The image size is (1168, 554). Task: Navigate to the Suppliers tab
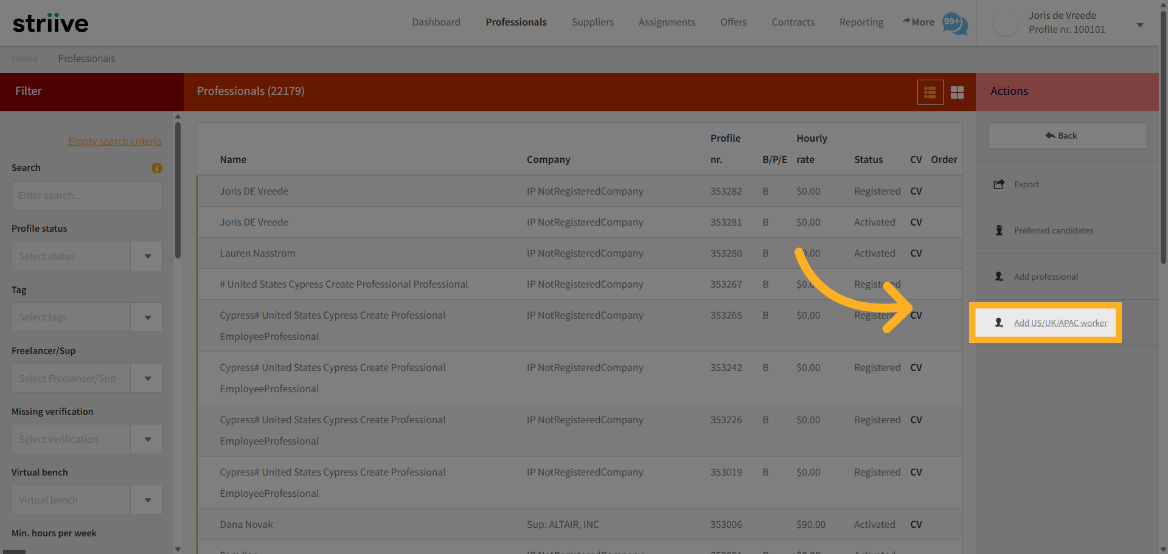(x=593, y=22)
